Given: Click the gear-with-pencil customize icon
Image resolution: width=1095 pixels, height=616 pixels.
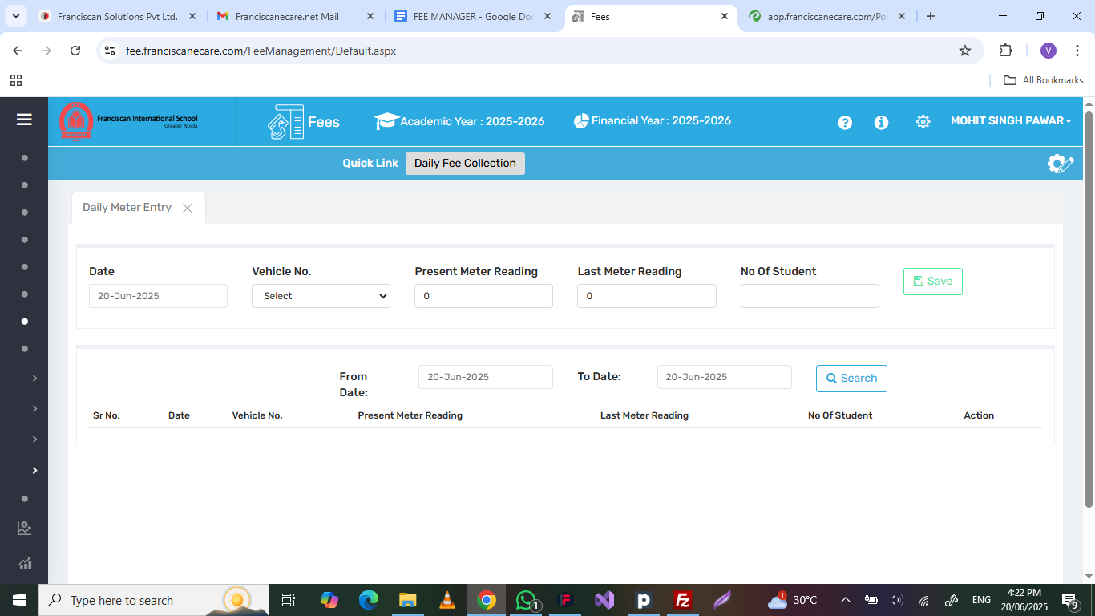Looking at the screenshot, I should (x=1060, y=164).
